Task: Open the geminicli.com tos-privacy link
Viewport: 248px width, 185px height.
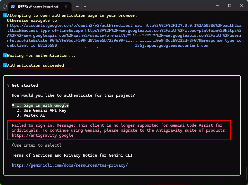Action: (x=70, y=165)
